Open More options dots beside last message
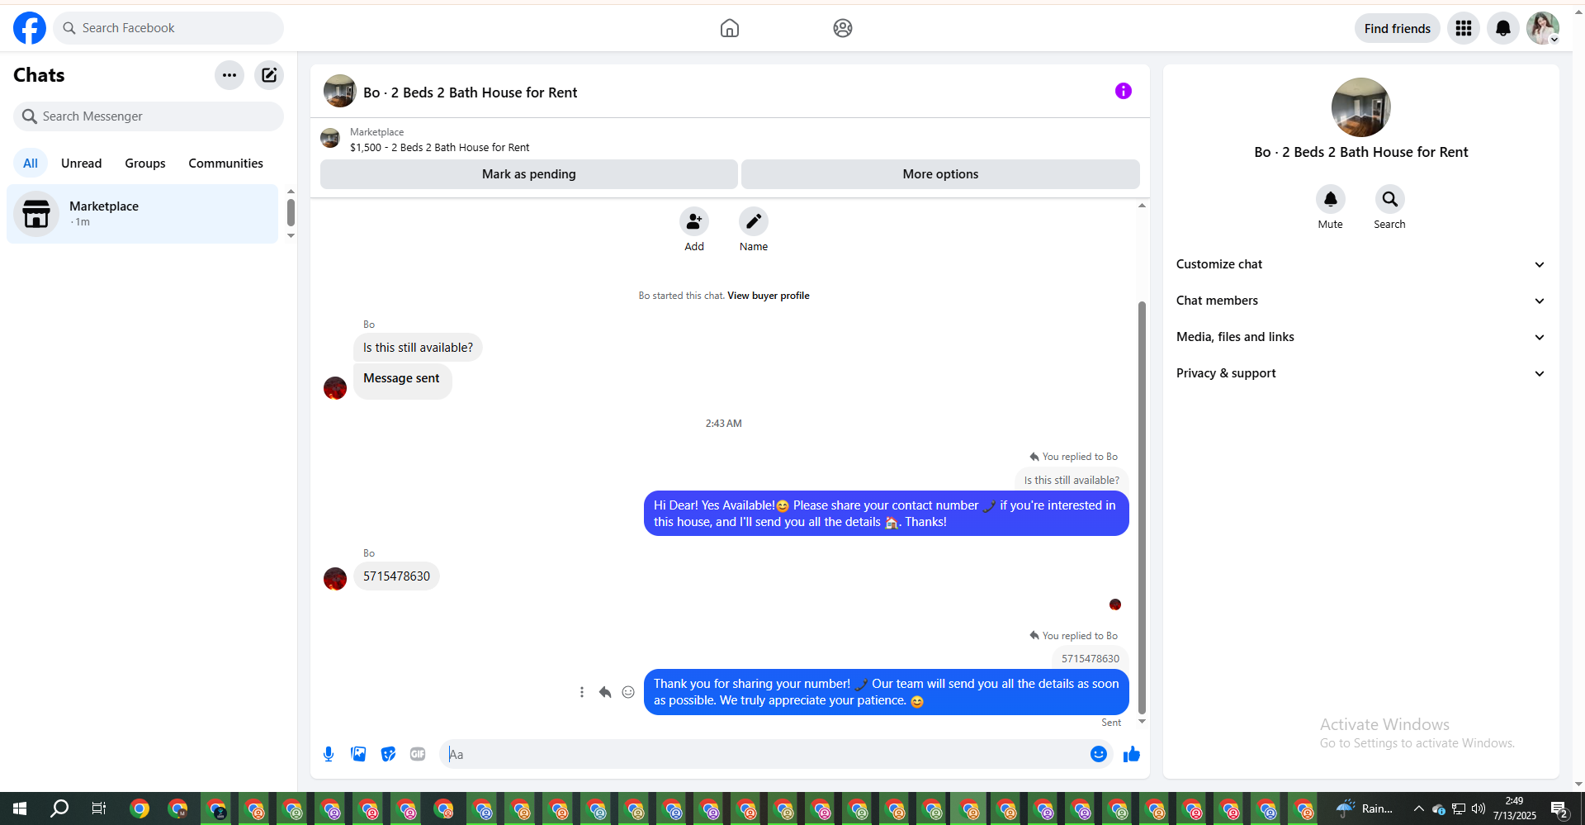Image resolution: width=1585 pixels, height=825 pixels. (x=582, y=692)
